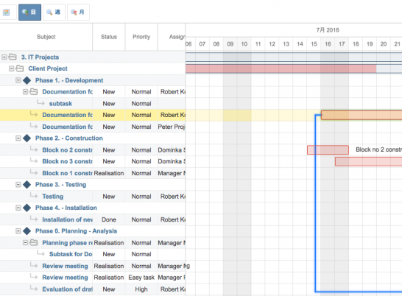Open Block no 3 construction task
Image resolution: width=402 pixels, height=296 pixels.
(x=68, y=161)
